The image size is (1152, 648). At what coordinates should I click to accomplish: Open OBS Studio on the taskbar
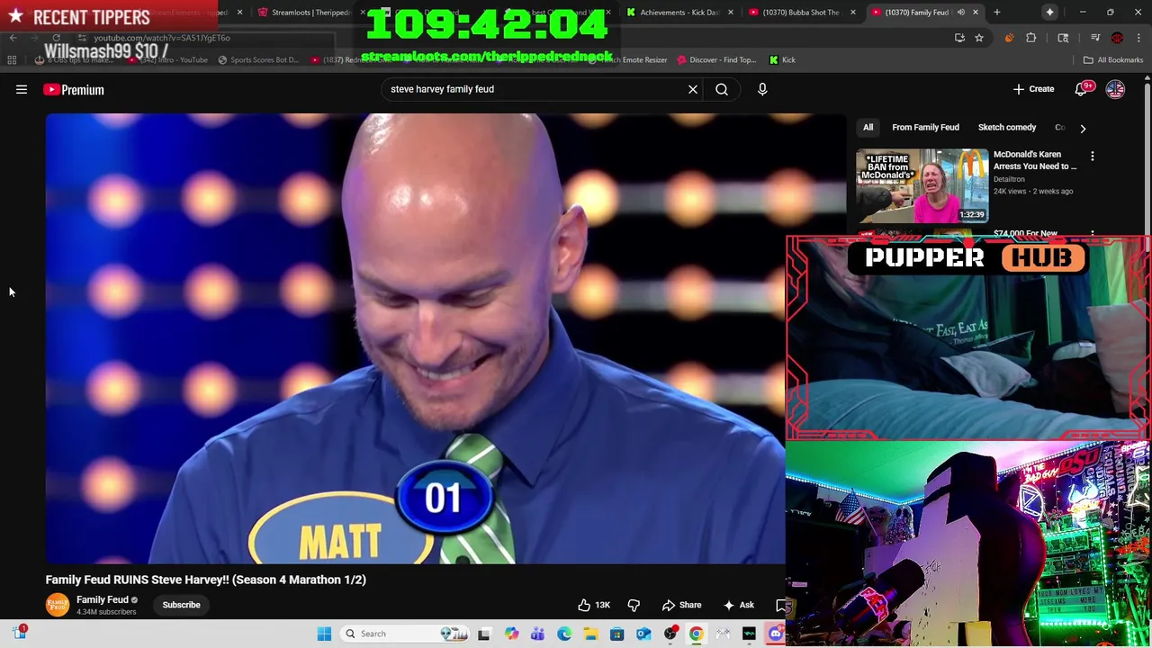[x=670, y=634]
